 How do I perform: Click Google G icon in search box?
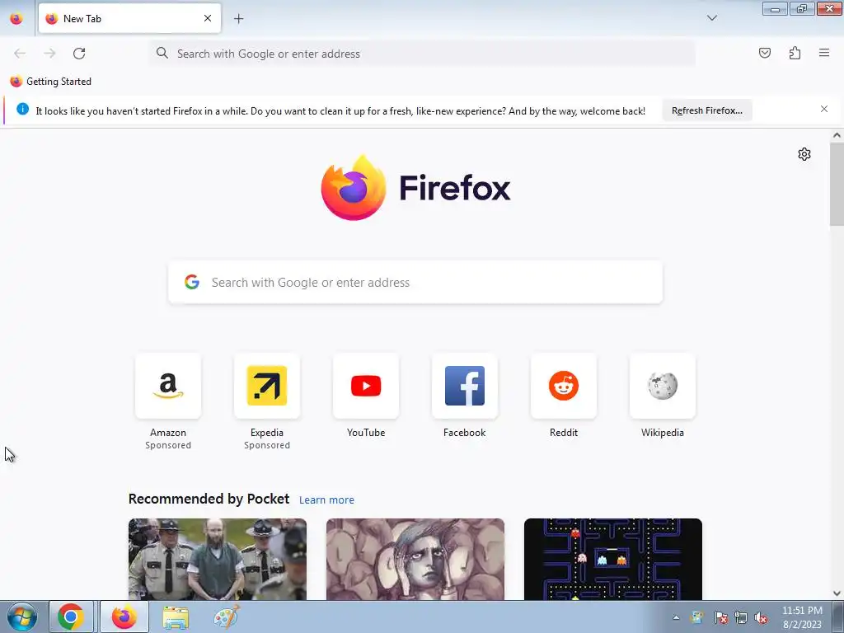click(192, 282)
